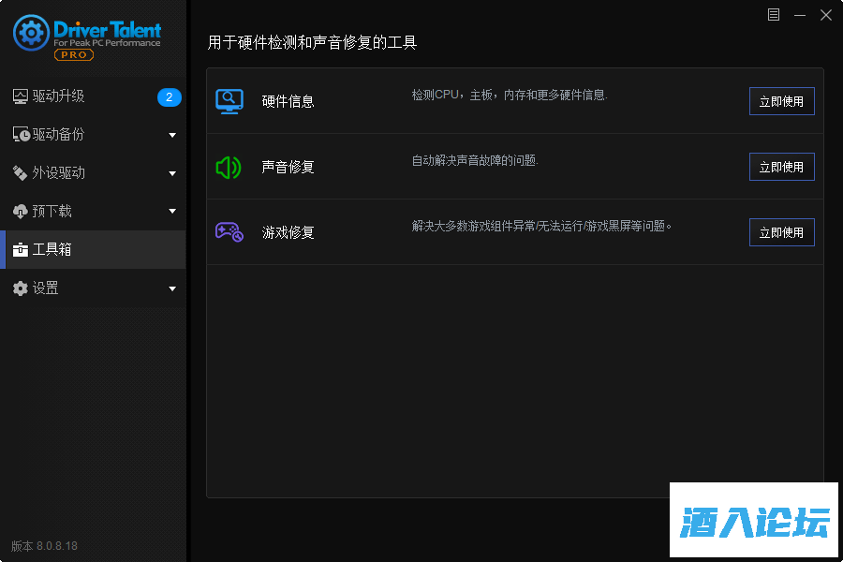Click the 外设驱动 USB plug icon
The width and height of the screenshot is (843, 562).
21,173
